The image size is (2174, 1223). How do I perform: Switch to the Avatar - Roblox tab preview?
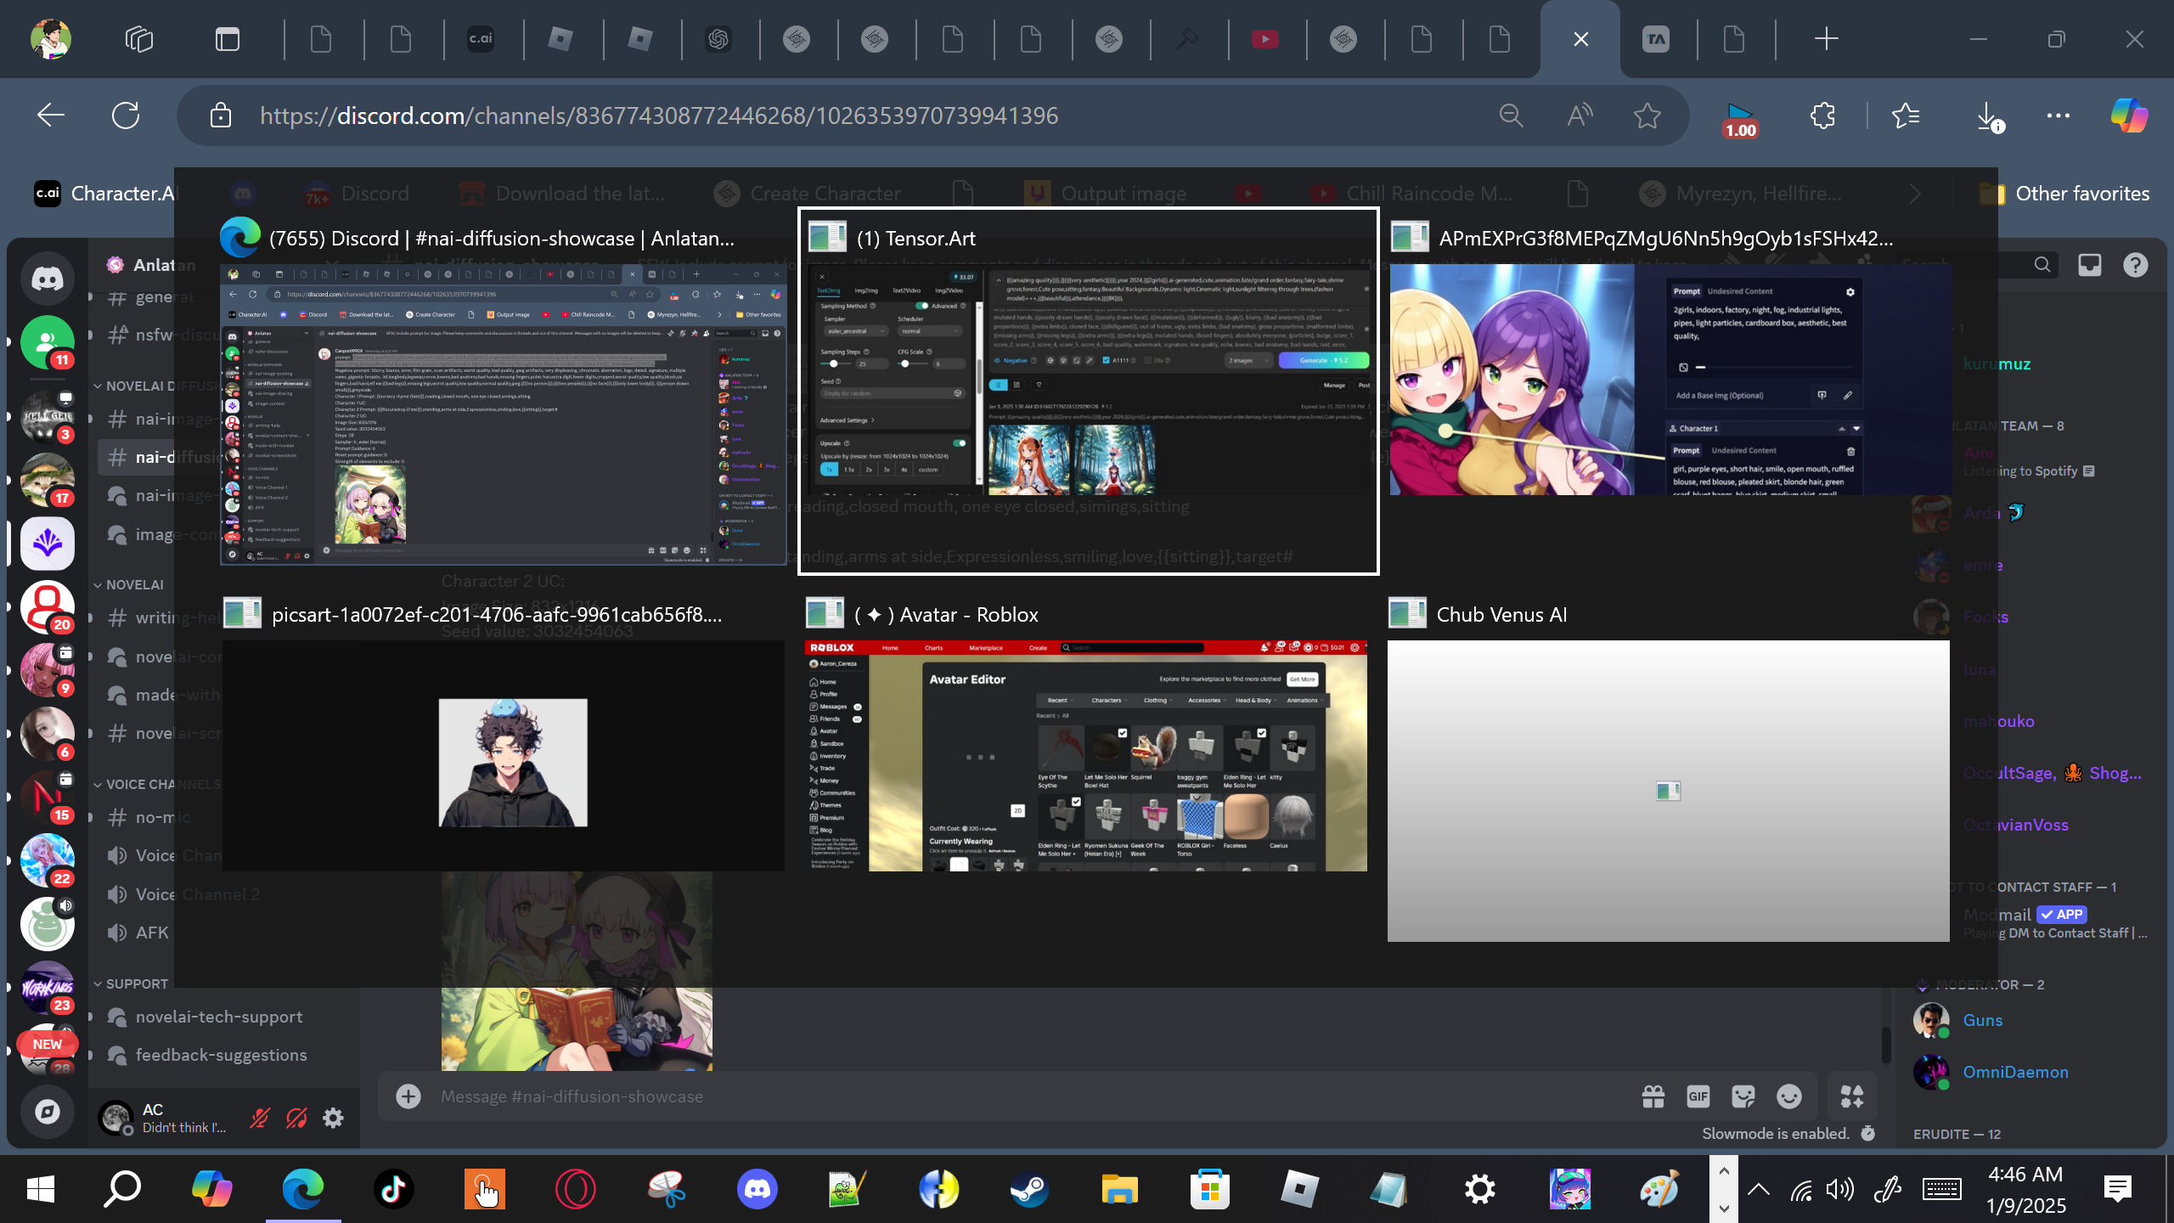point(1085,755)
